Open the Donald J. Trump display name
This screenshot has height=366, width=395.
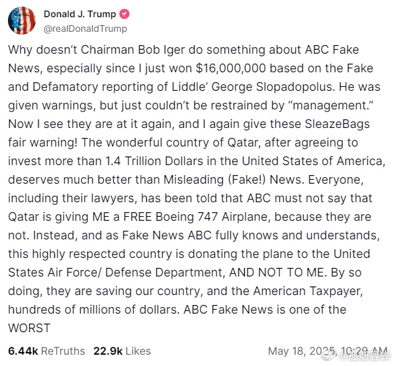point(80,14)
